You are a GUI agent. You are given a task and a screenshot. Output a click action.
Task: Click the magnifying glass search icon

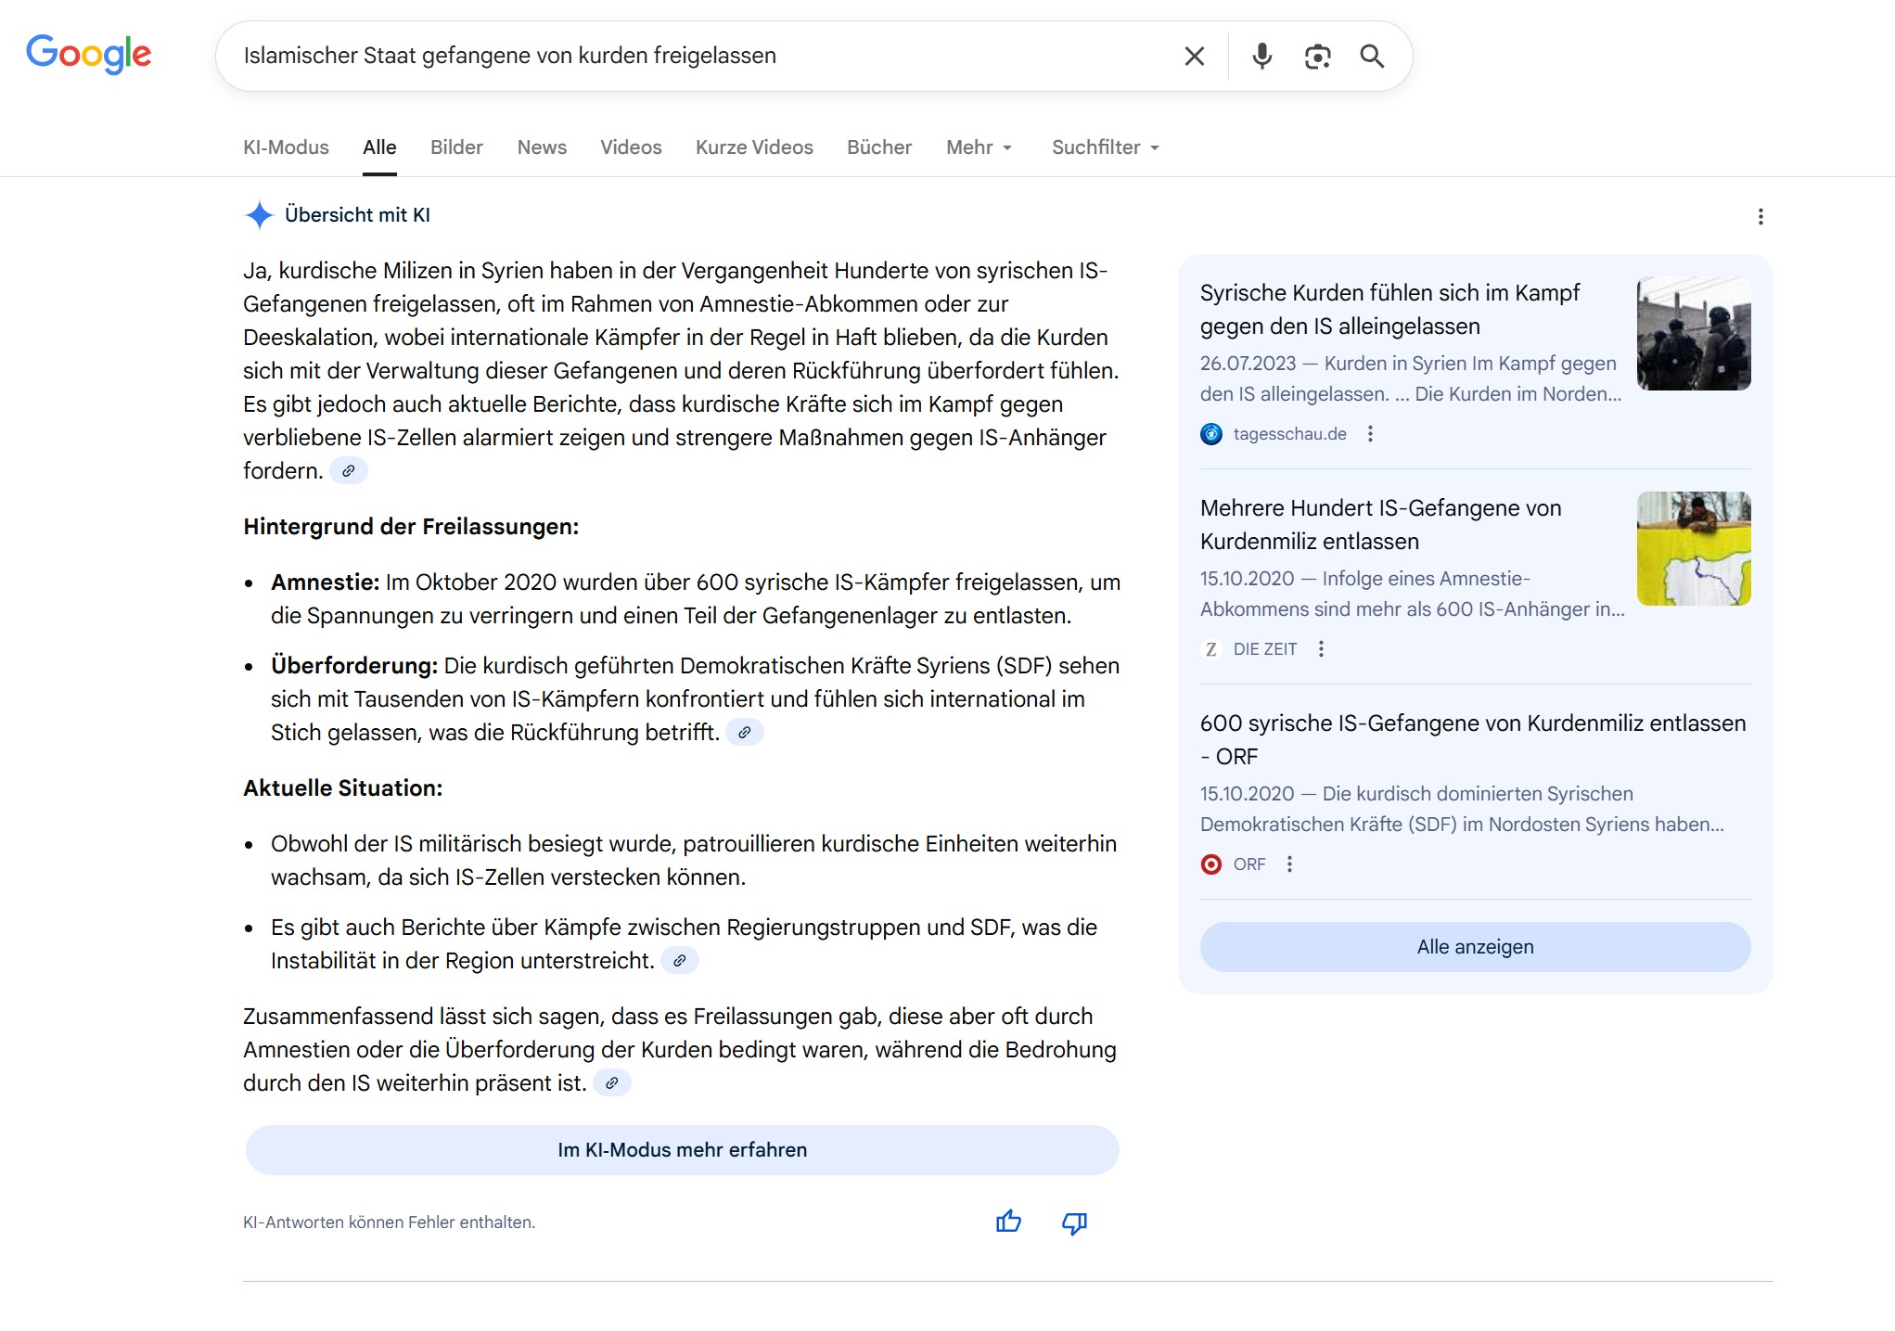click(1372, 57)
